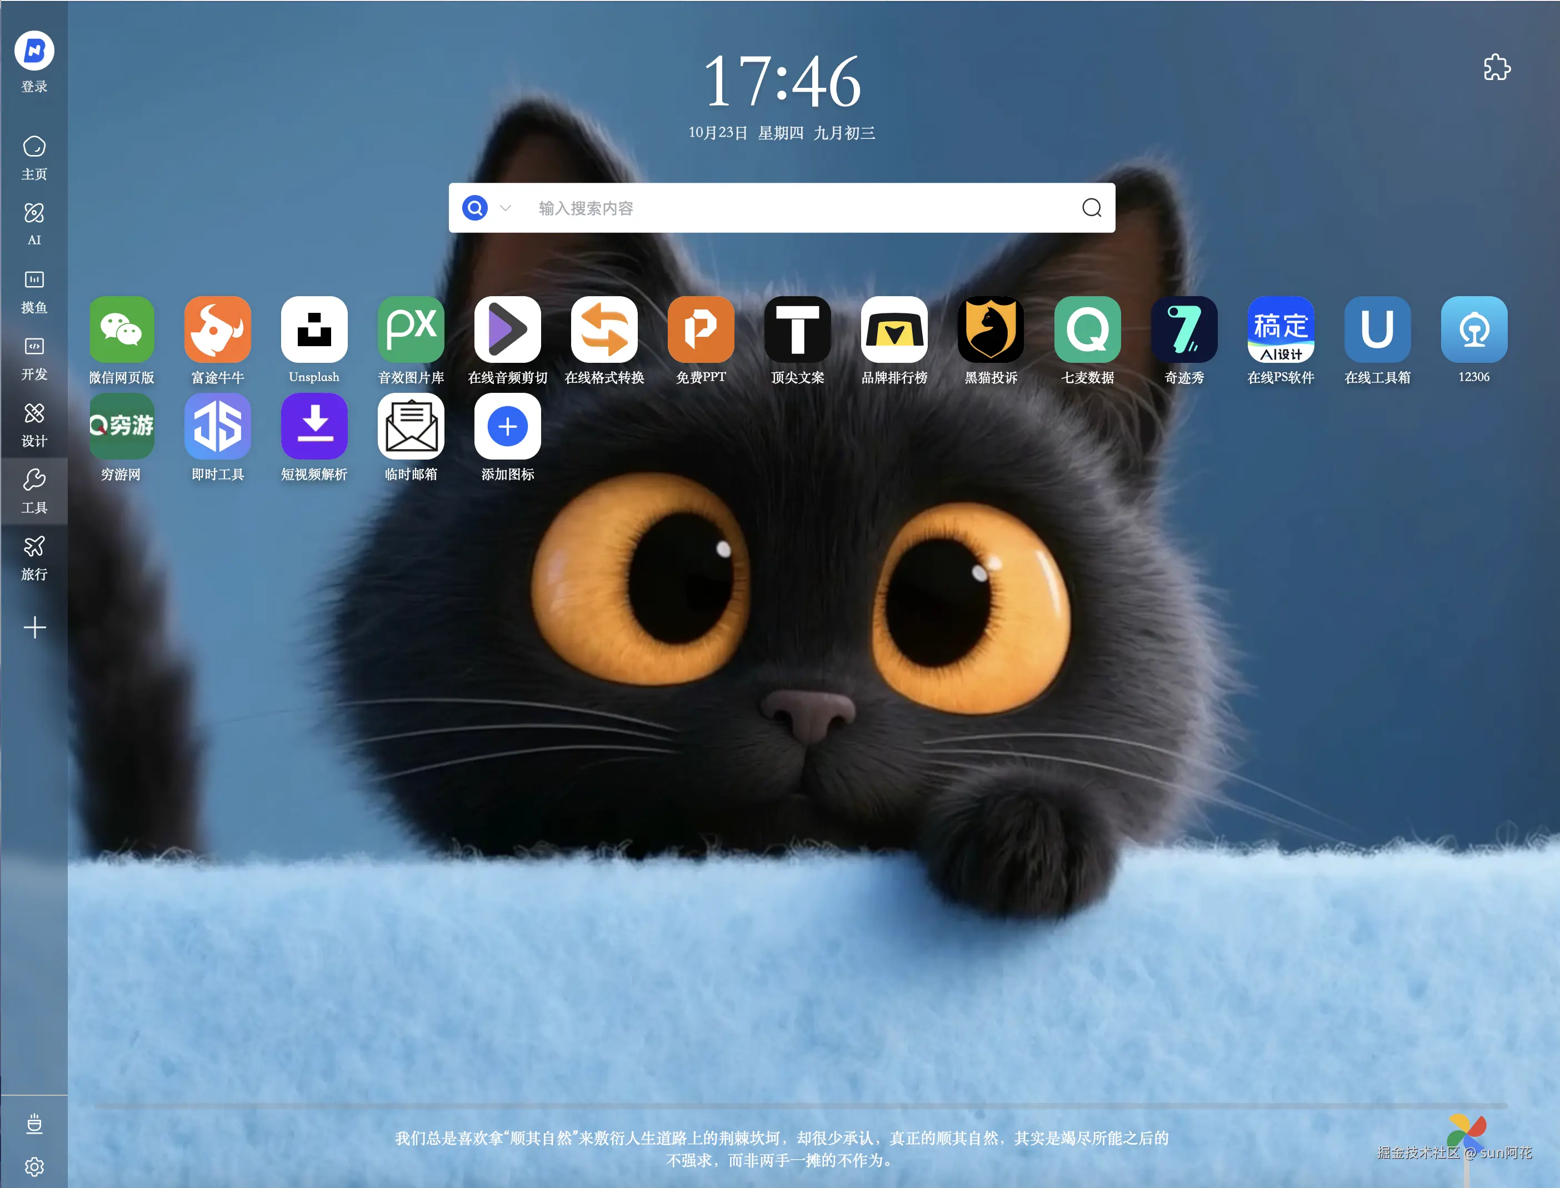Viewport: 1560px width, 1188px height.
Task: Open the 稿定 在线PS软件 icon
Action: coord(1280,330)
